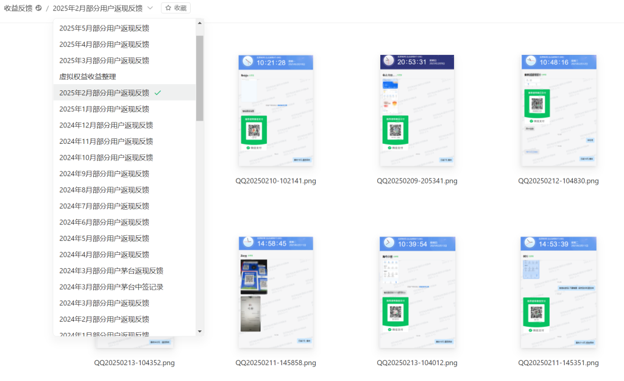Open 2024年2月部分用户返现反馈

point(124,319)
